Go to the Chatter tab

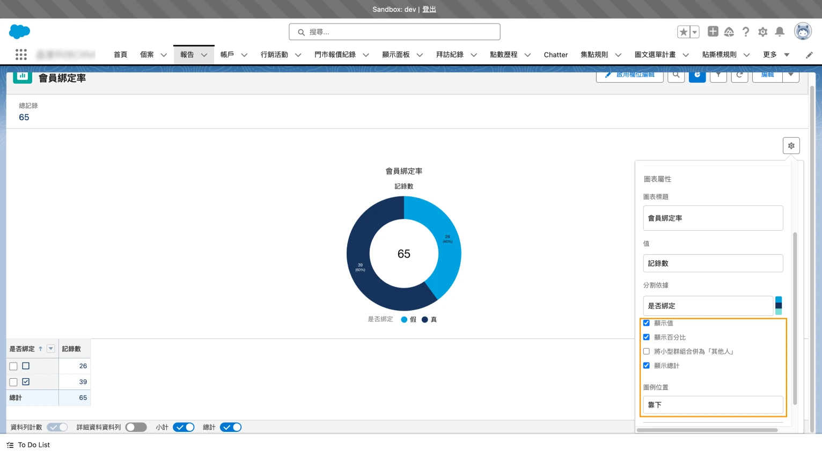tap(555, 55)
